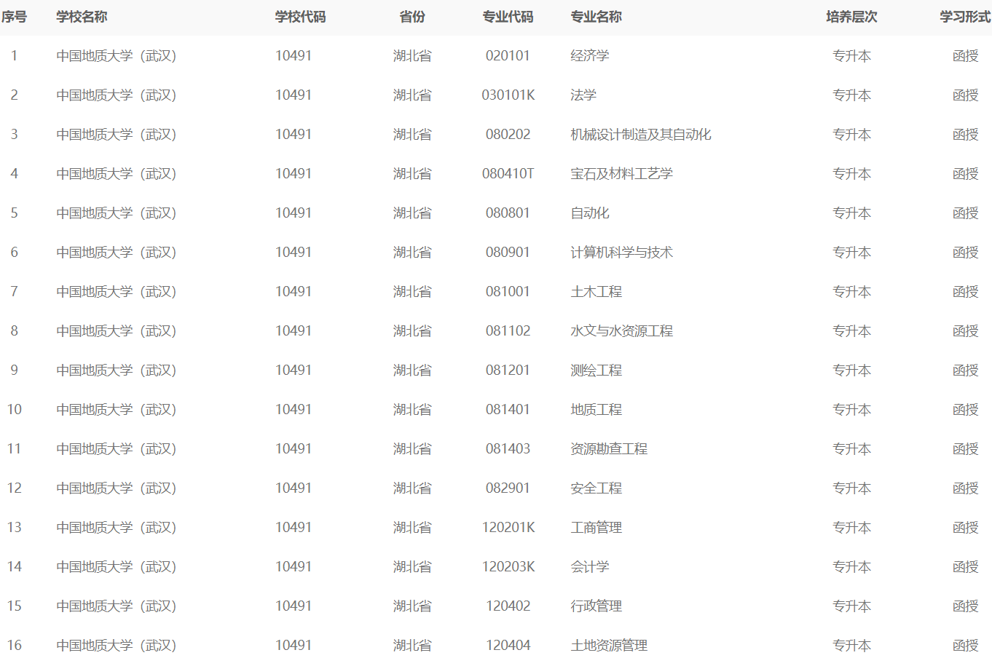Click major code 020101
Image resolution: width=992 pixels, height=658 pixels.
click(x=508, y=56)
